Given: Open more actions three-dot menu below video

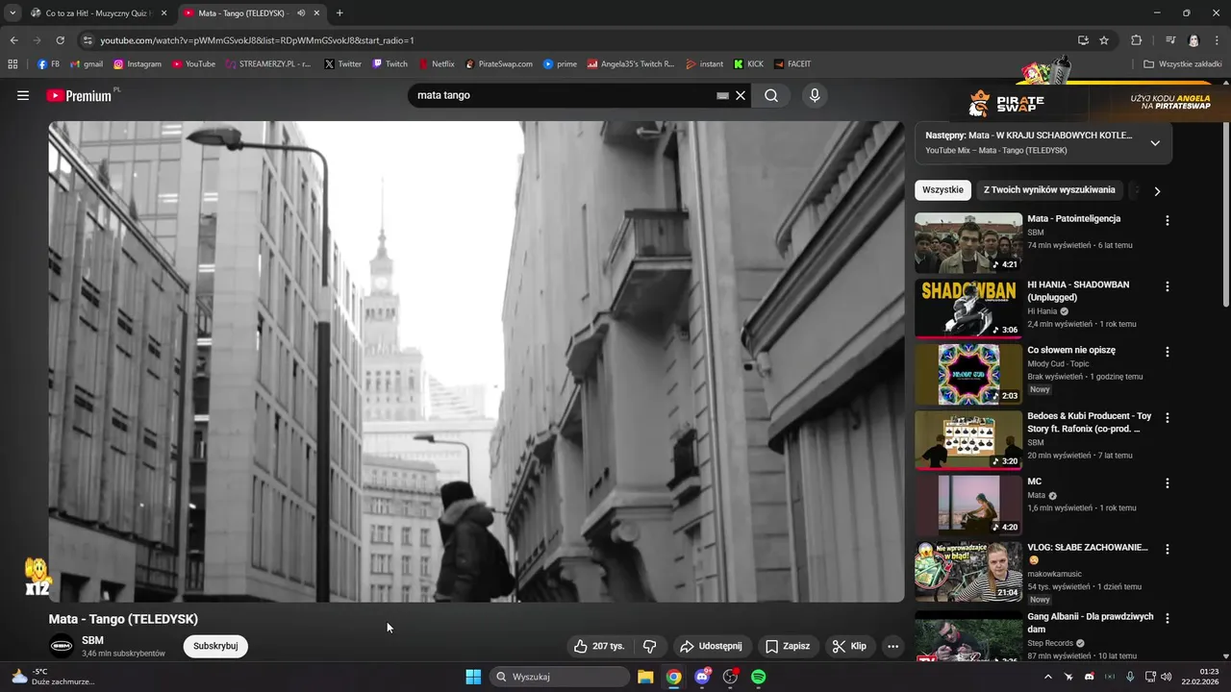Looking at the screenshot, I should click(x=892, y=646).
